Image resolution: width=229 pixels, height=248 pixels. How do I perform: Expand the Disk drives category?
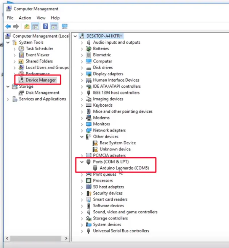82,68
